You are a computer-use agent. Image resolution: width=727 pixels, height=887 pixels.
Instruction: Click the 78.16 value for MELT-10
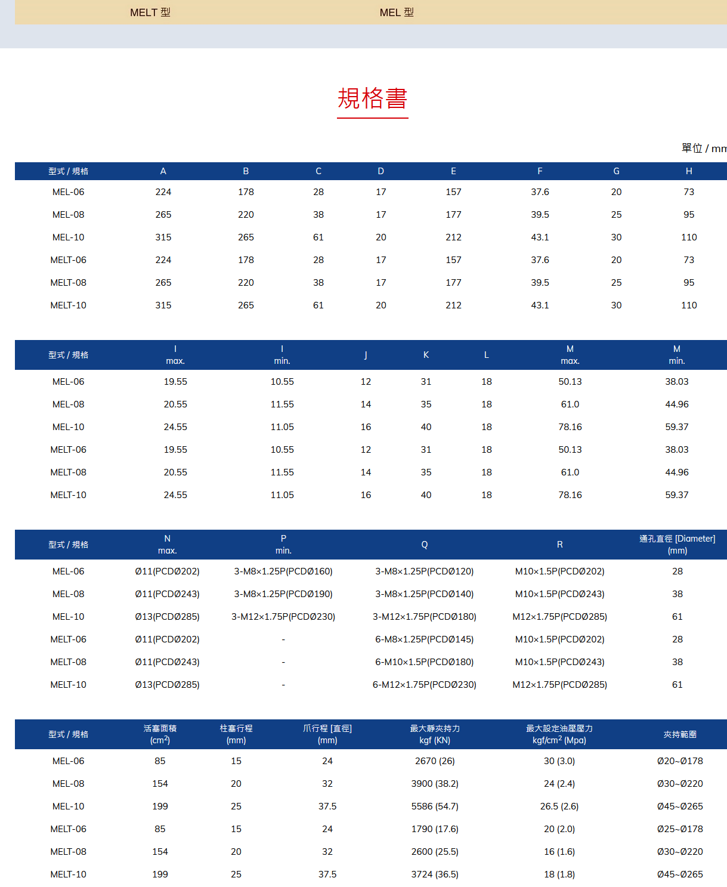(570, 495)
